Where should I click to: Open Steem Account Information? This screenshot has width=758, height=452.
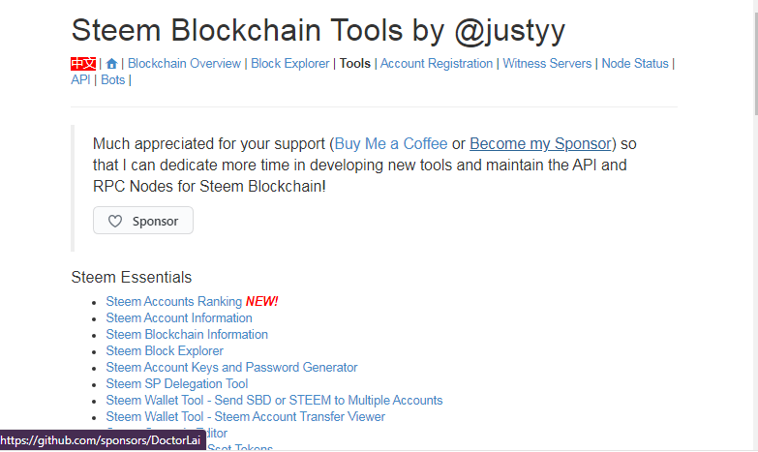click(x=179, y=318)
